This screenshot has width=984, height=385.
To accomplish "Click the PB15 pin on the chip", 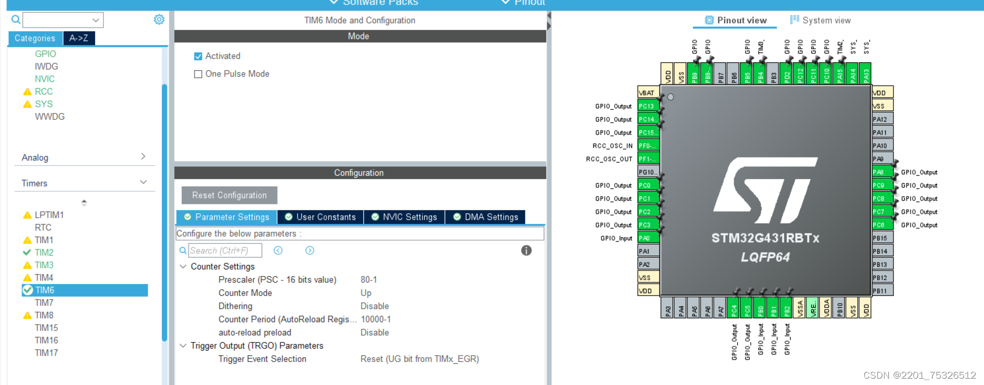I will click(882, 238).
